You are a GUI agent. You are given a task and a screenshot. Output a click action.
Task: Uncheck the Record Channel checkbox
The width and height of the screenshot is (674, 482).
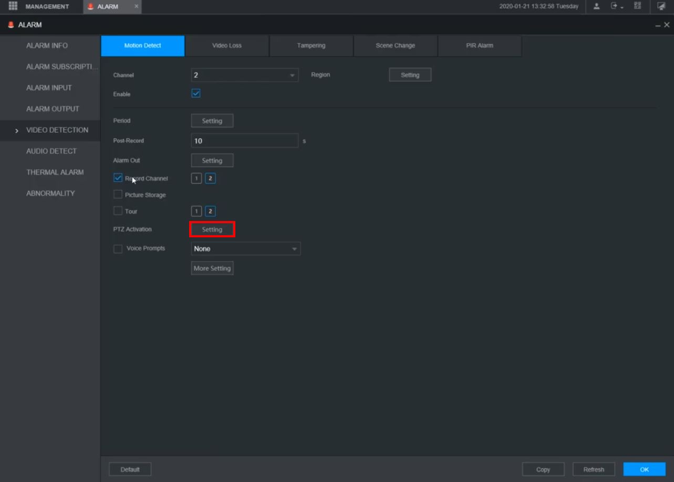point(118,178)
